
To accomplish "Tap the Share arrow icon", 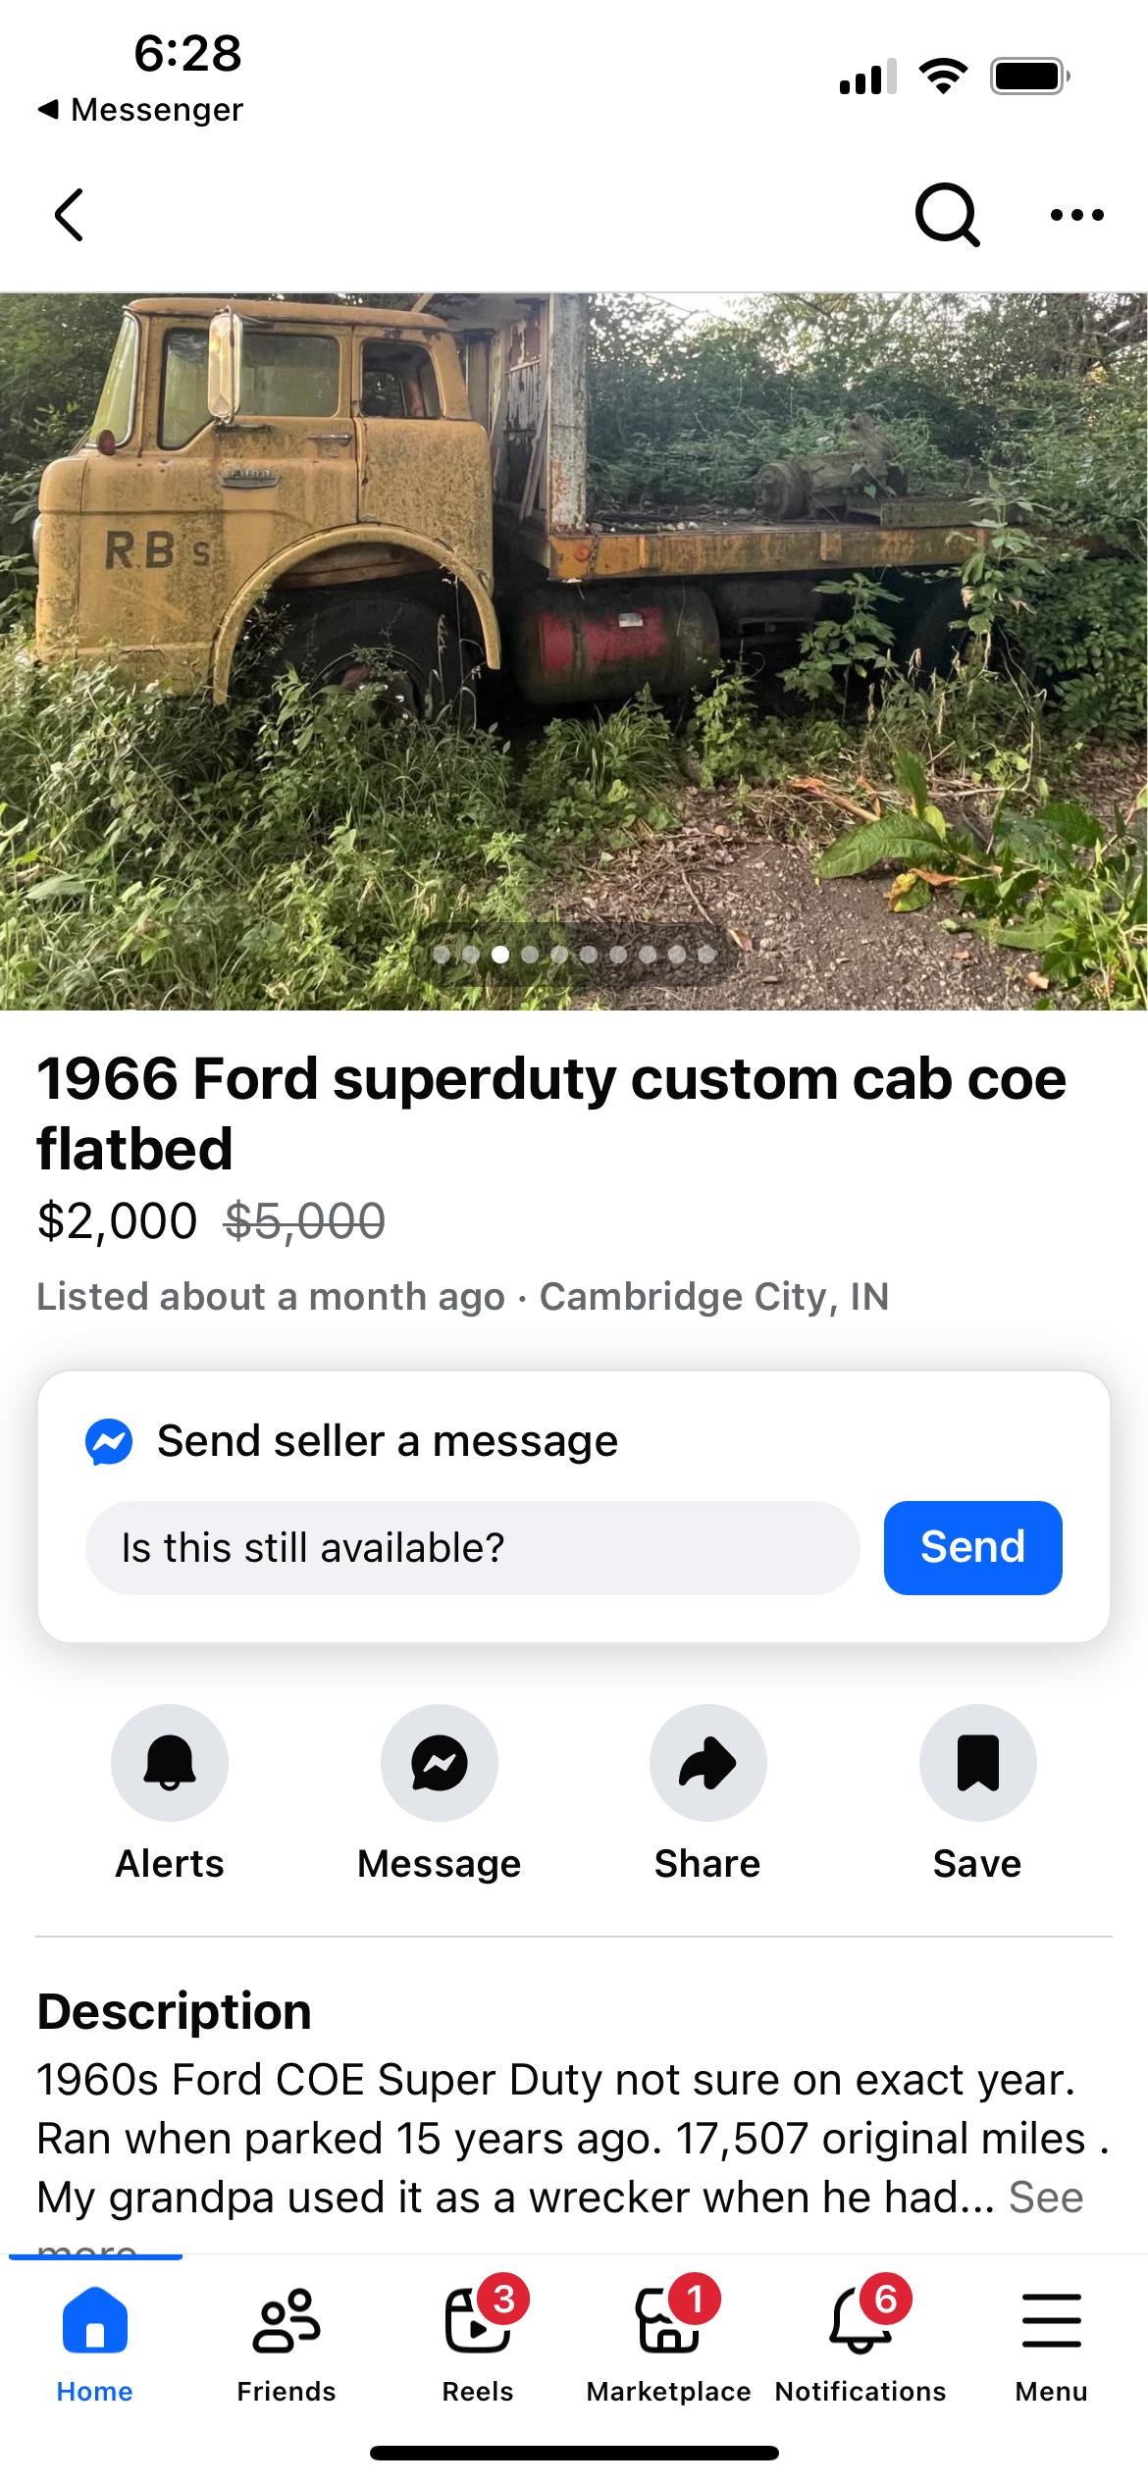I will (x=707, y=1763).
